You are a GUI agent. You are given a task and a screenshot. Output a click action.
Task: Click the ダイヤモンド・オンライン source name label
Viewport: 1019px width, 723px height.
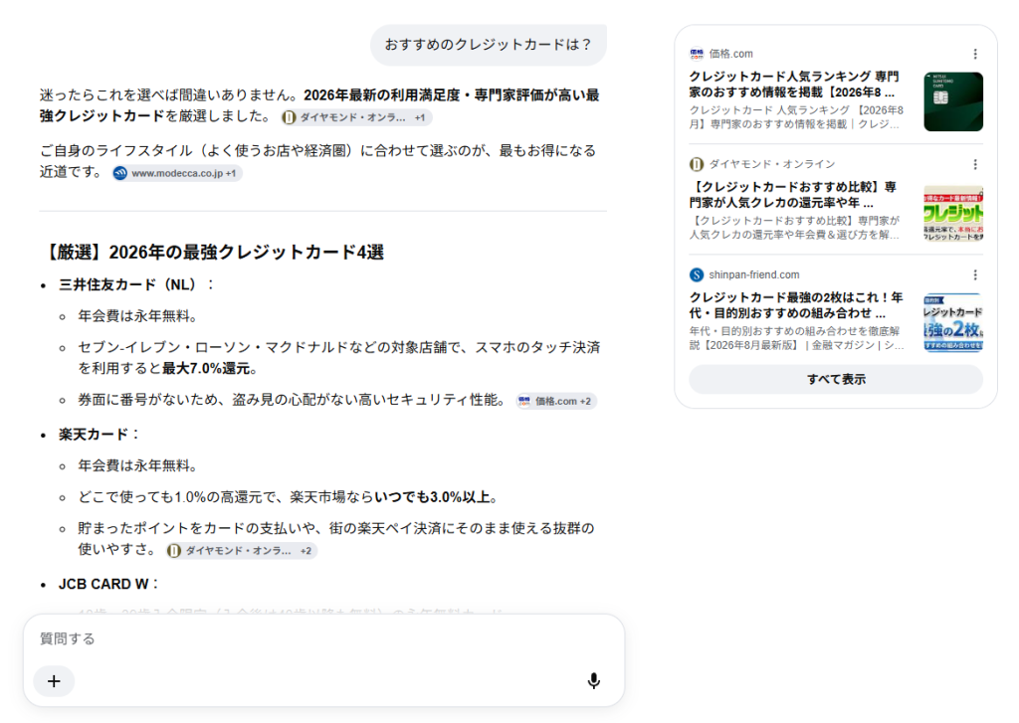772,164
